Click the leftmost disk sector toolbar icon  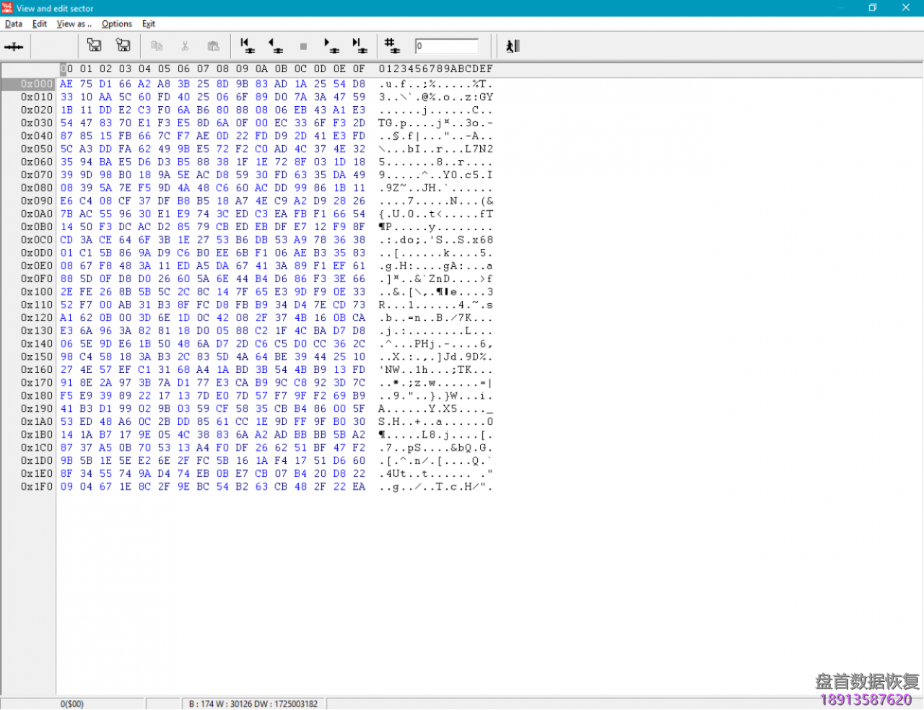14,47
